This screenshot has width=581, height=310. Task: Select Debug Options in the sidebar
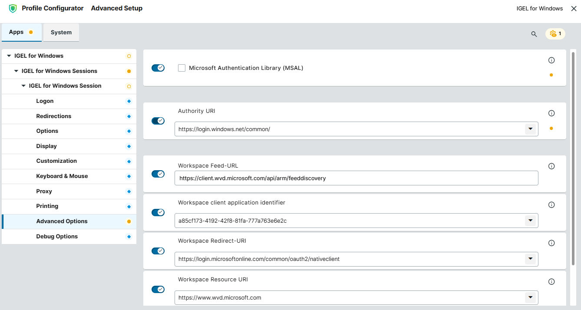pyautogui.click(x=57, y=236)
